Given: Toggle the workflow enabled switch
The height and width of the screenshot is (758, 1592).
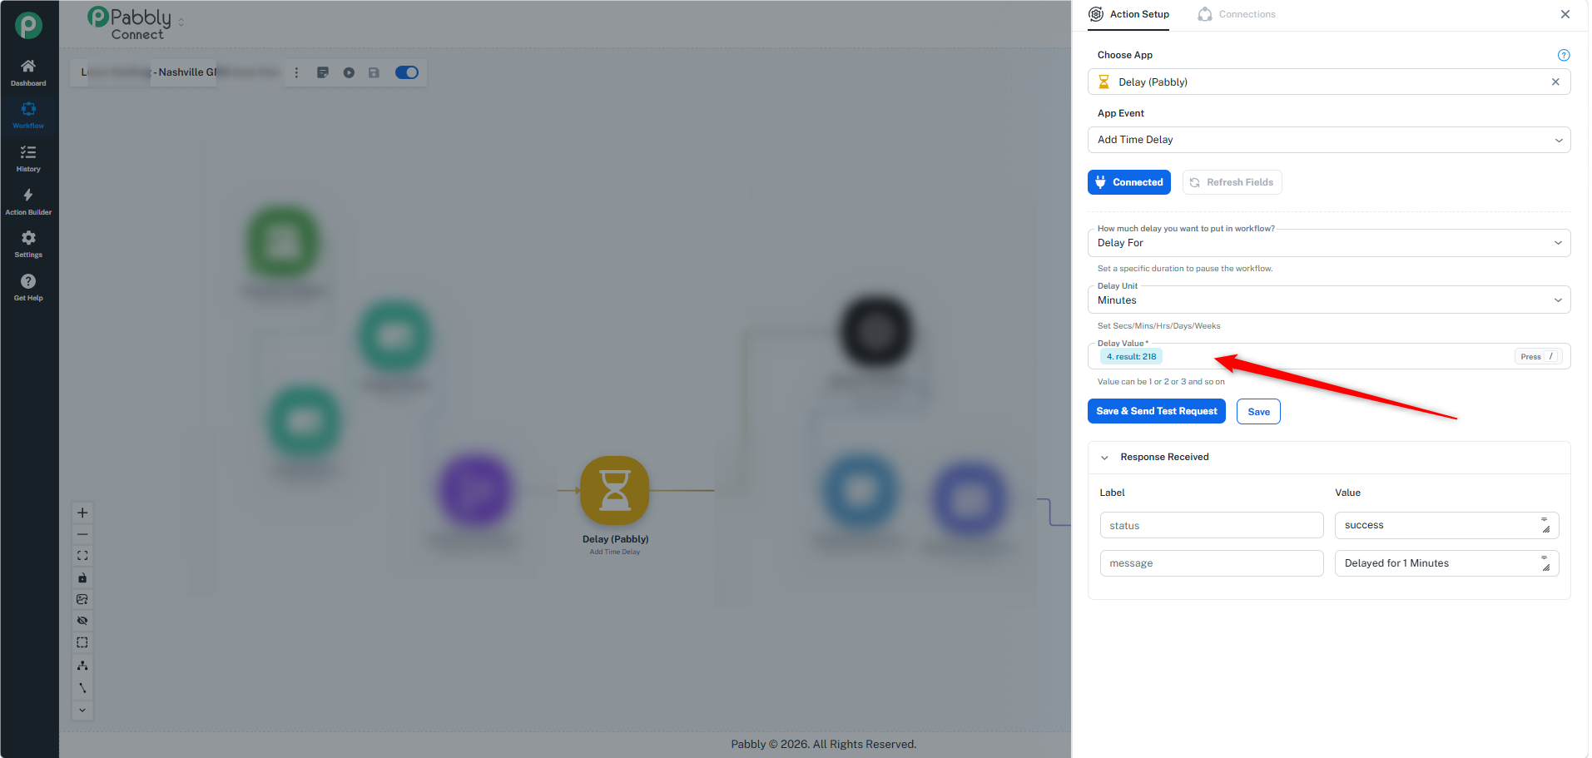Looking at the screenshot, I should (x=407, y=72).
